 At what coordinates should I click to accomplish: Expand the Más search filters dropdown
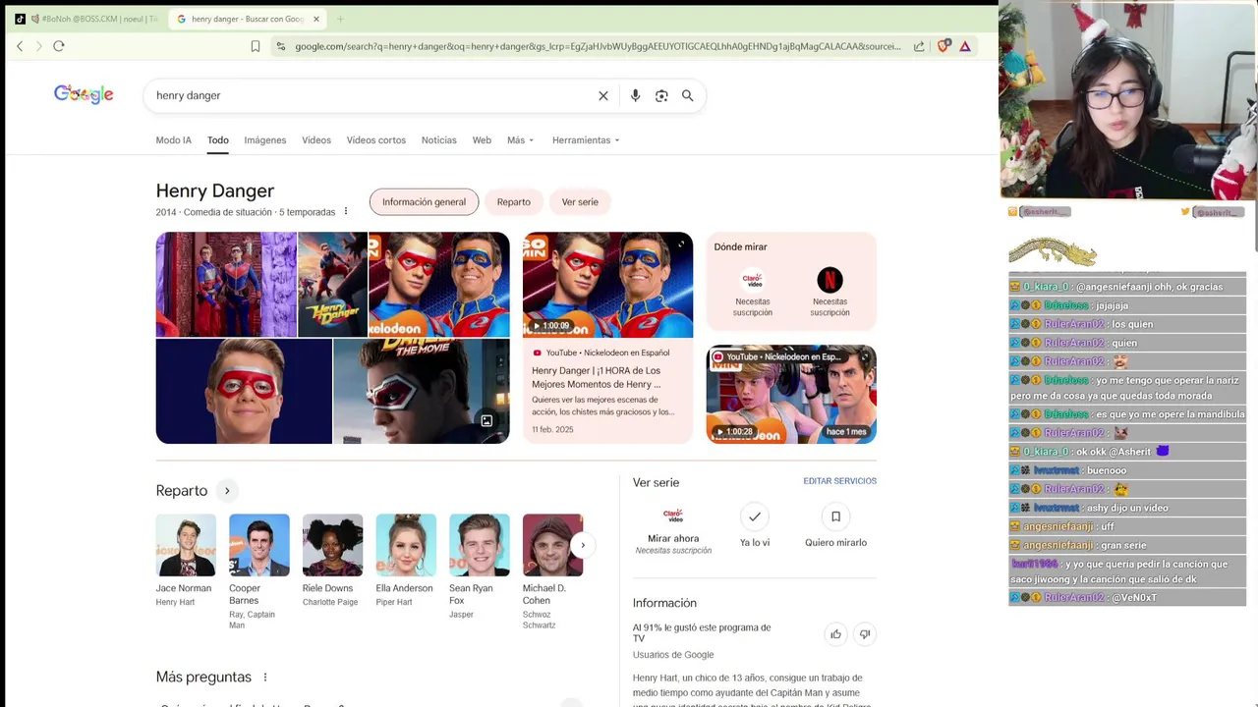(520, 140)
